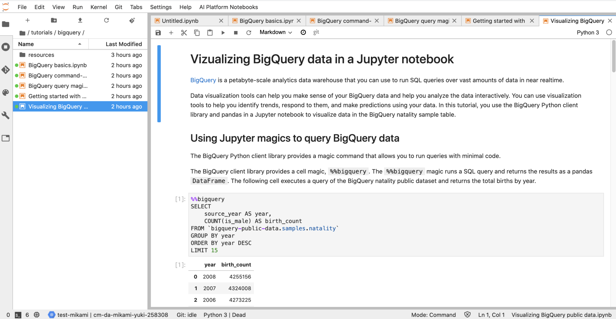
Task: Restart the kernel
Action: coord(248,32)
